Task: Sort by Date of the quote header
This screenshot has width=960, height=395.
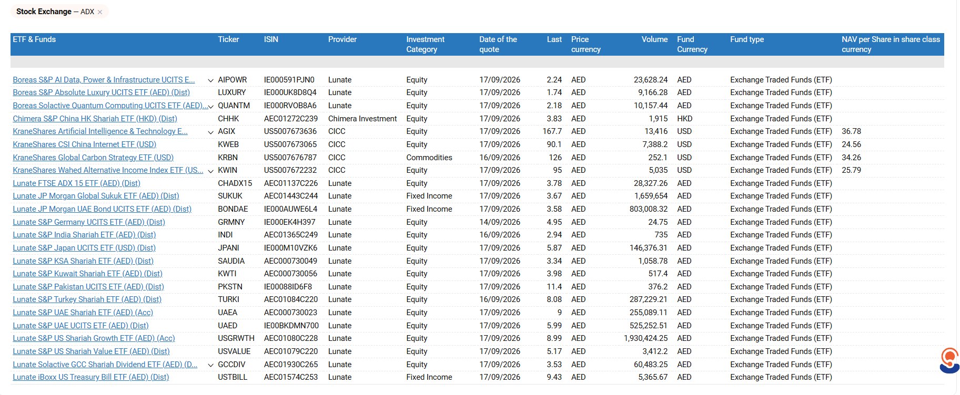Action: 498,44
